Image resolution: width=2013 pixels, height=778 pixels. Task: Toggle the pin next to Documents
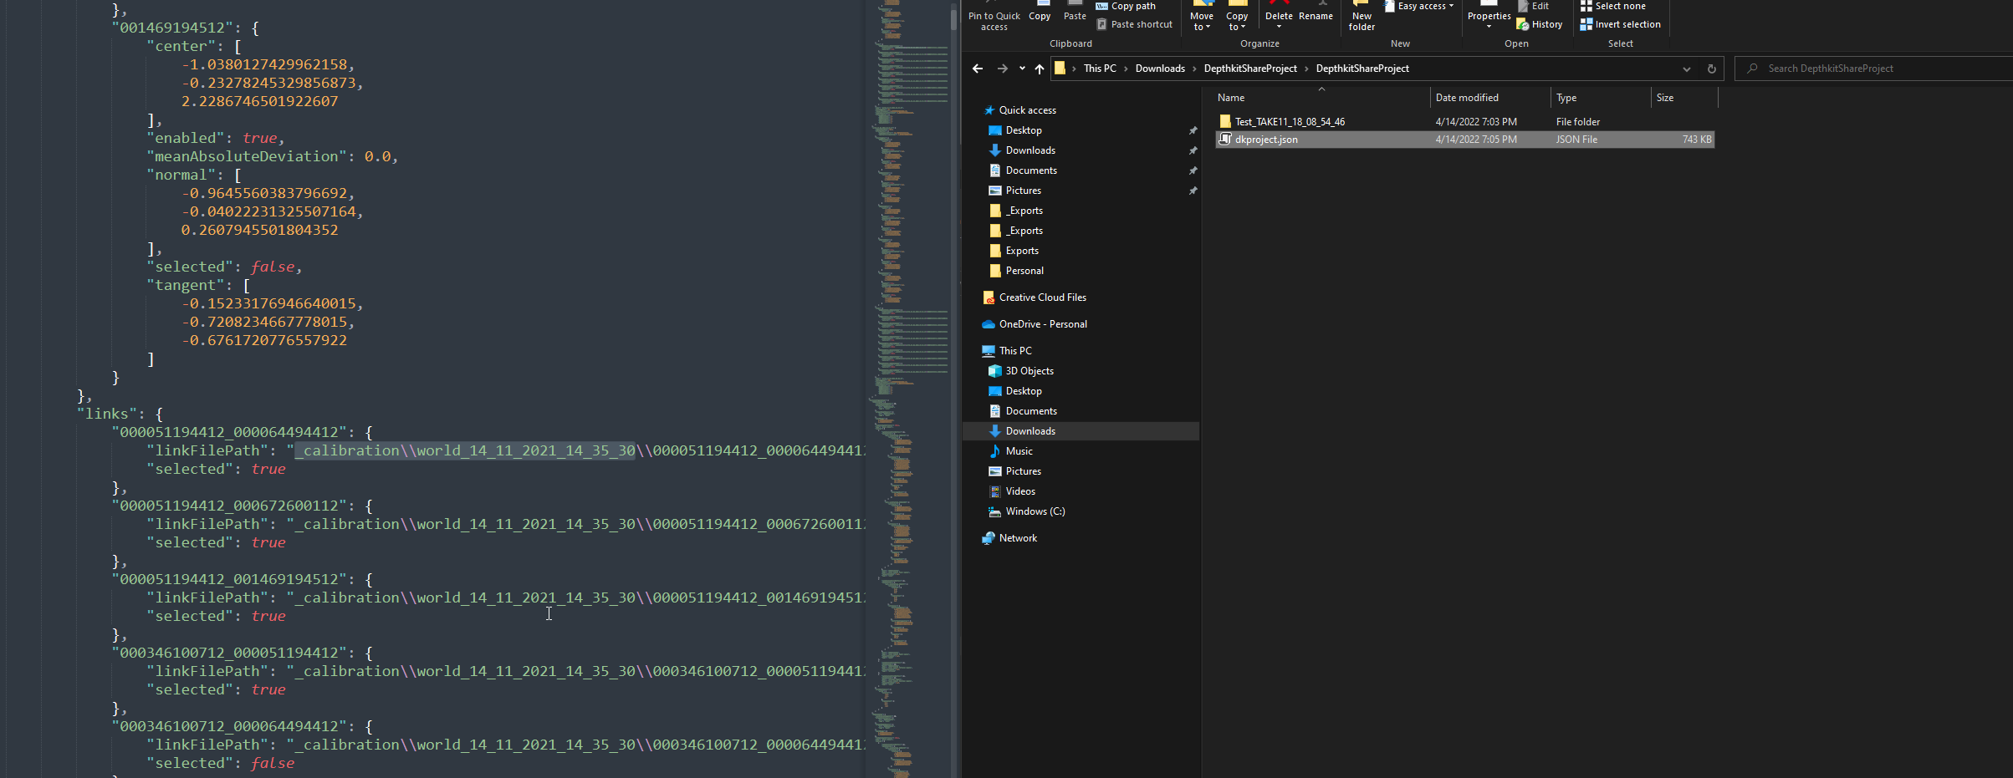pos(1193,170)
